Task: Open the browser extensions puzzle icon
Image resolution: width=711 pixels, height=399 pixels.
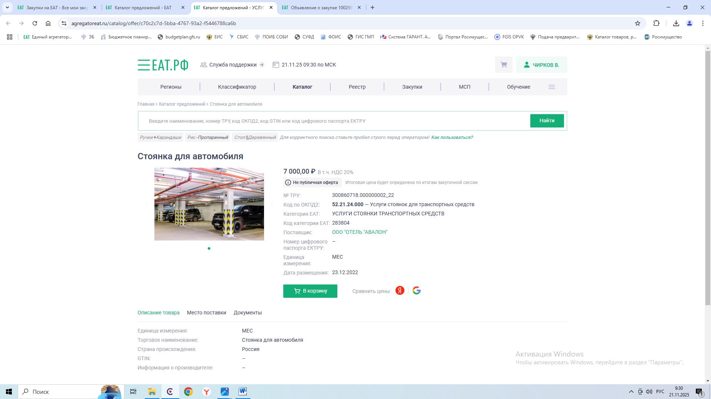Action: [x=656, y=23]
